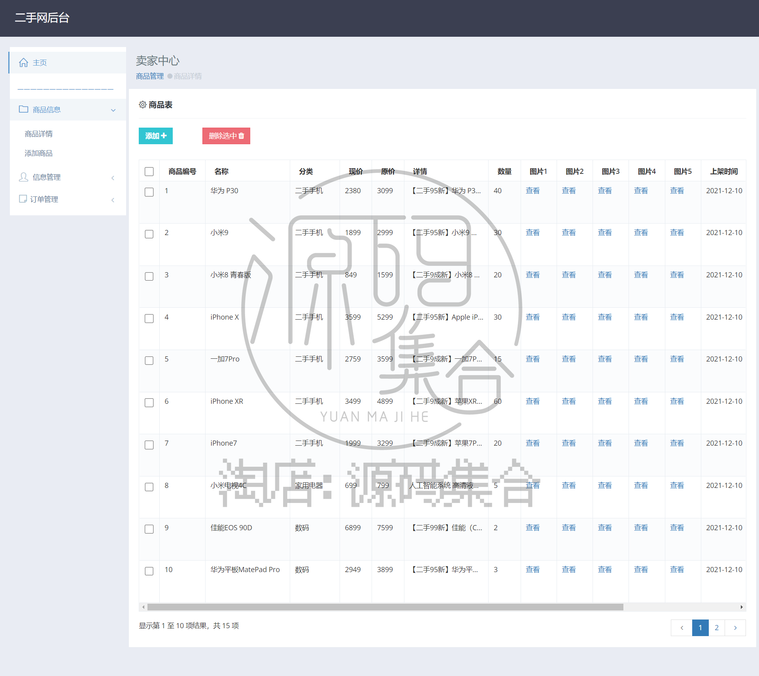Select the iPhone X row checkbox
Screen dimensions: 759x676
pos(149,318)
